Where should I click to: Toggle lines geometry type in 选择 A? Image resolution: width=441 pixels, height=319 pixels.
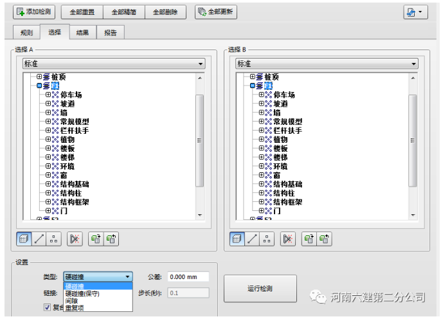[39, 239]
